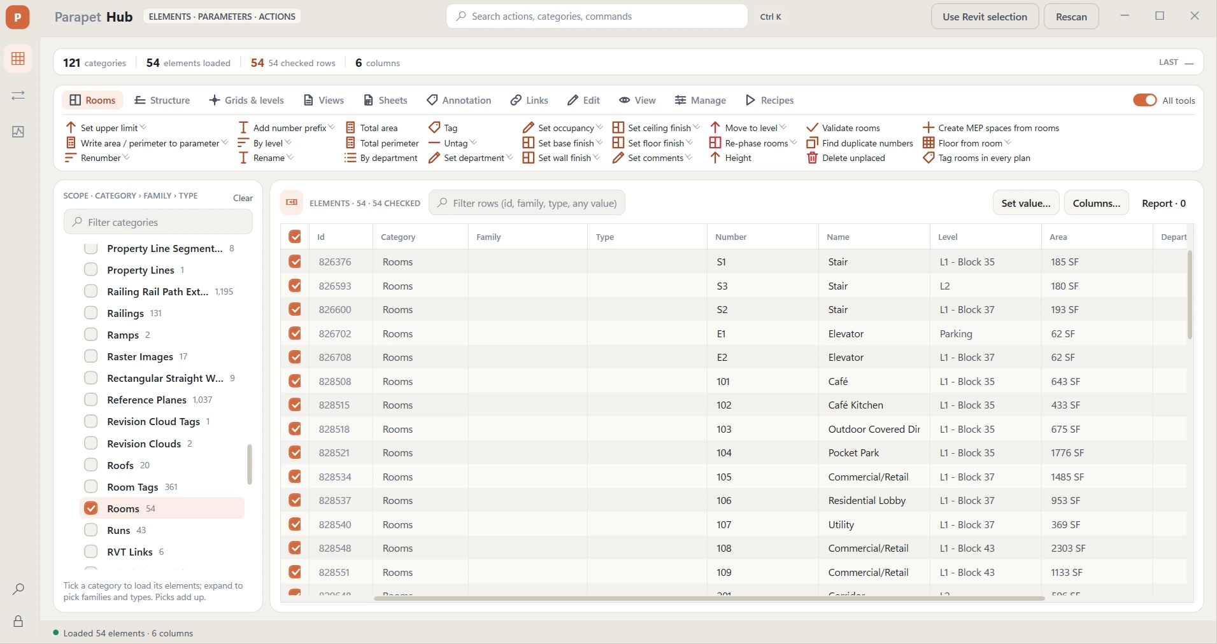Screen dimensions: 1217x644
Task: Click the Set upper limit tool icon
Action: 71,128
